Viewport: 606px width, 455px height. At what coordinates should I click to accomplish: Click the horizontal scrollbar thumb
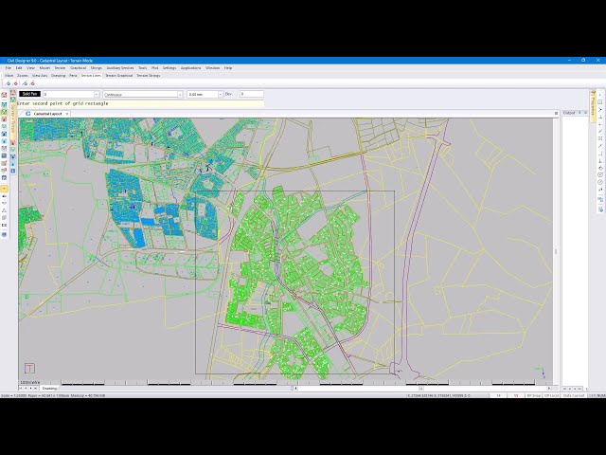[x=420, y=388]
